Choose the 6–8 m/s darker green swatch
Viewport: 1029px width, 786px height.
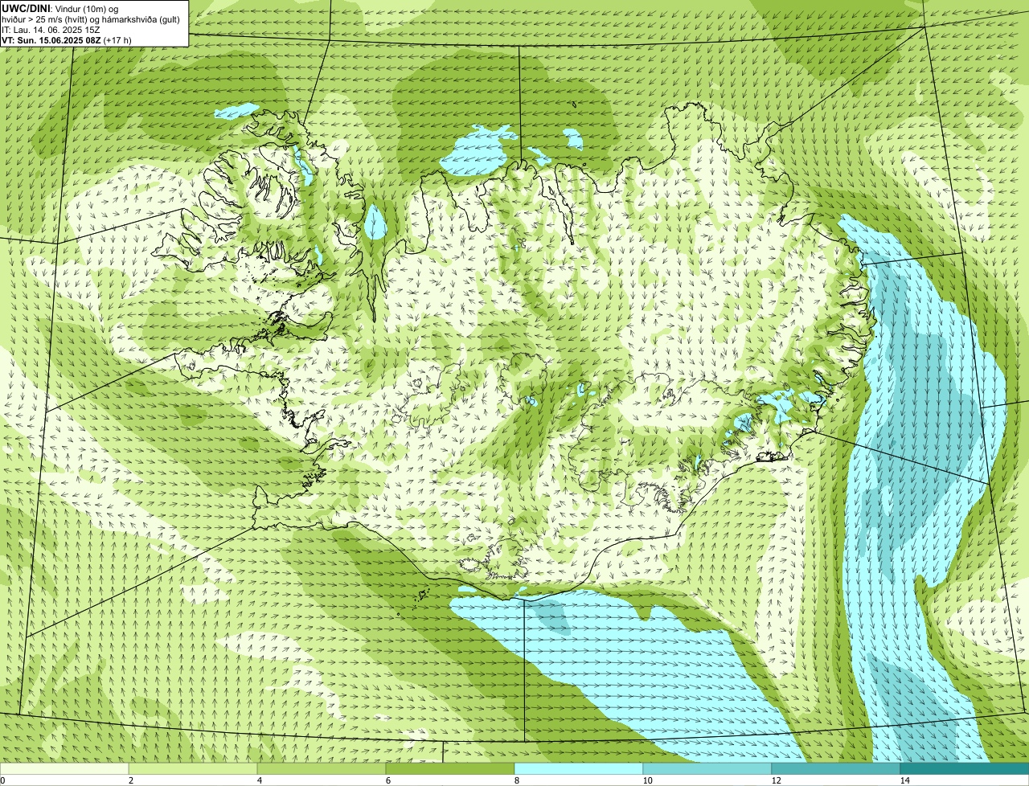[450, 768]
